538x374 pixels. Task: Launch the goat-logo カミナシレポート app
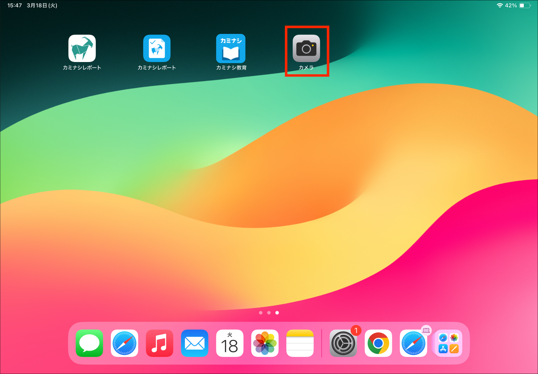(x=82, y=49)
